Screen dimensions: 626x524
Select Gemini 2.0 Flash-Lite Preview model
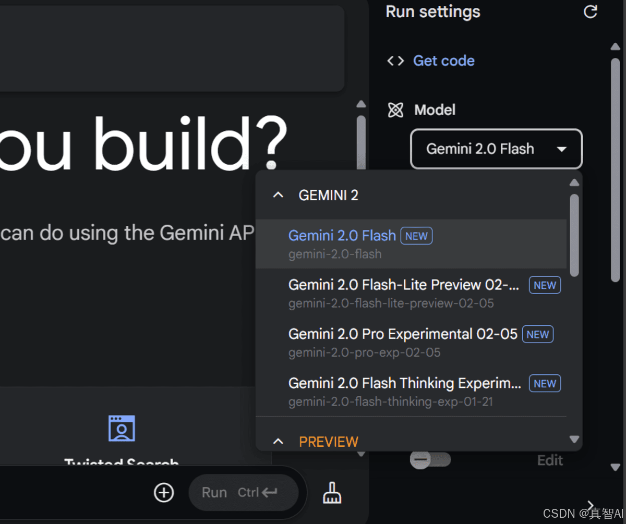point(402,293)
